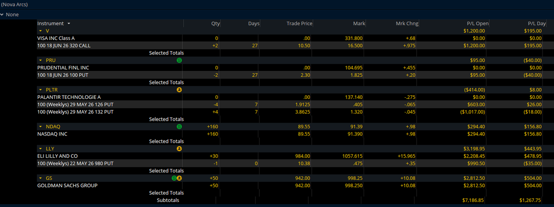Collapse the PLTR symbol group

tap(41, 90)
